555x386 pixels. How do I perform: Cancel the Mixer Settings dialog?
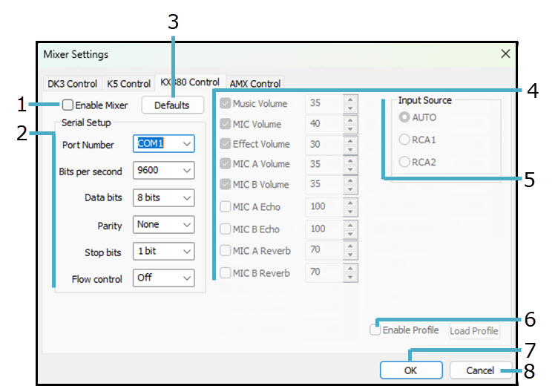pyautogui.click(x=480, y=370)
